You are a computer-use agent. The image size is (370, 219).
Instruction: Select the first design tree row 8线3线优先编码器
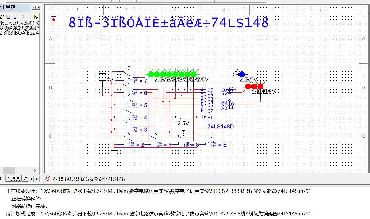coord(19,23)
